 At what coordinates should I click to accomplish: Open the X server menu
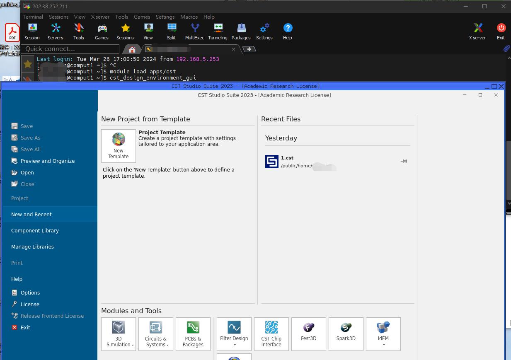point(100,17)
